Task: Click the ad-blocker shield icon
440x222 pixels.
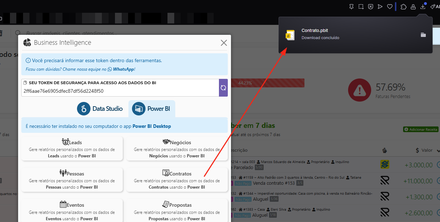Action: pos(370,7)
